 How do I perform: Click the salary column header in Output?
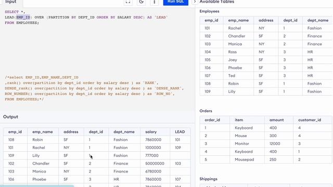pos(151,131)
